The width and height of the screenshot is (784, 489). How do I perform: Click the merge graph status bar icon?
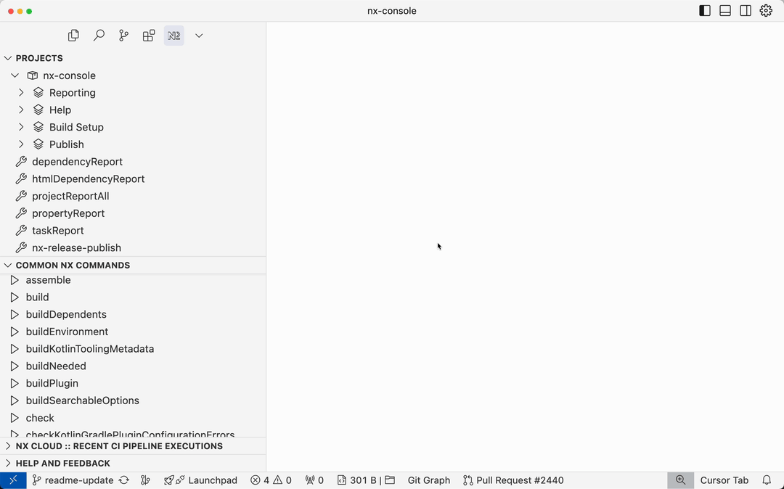pyautogui.click(x=145, y=480)
